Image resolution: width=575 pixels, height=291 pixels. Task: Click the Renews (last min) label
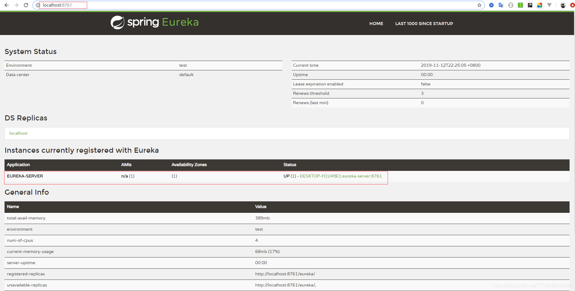[311, 103]
